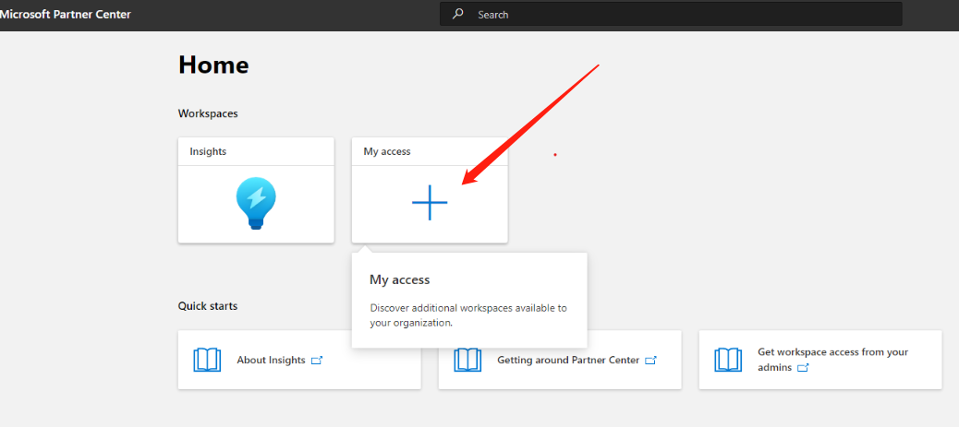This screenshot has width=959, height=427.
Task: Click the book icon beside About Insights
Action: [x=207, y=360]
